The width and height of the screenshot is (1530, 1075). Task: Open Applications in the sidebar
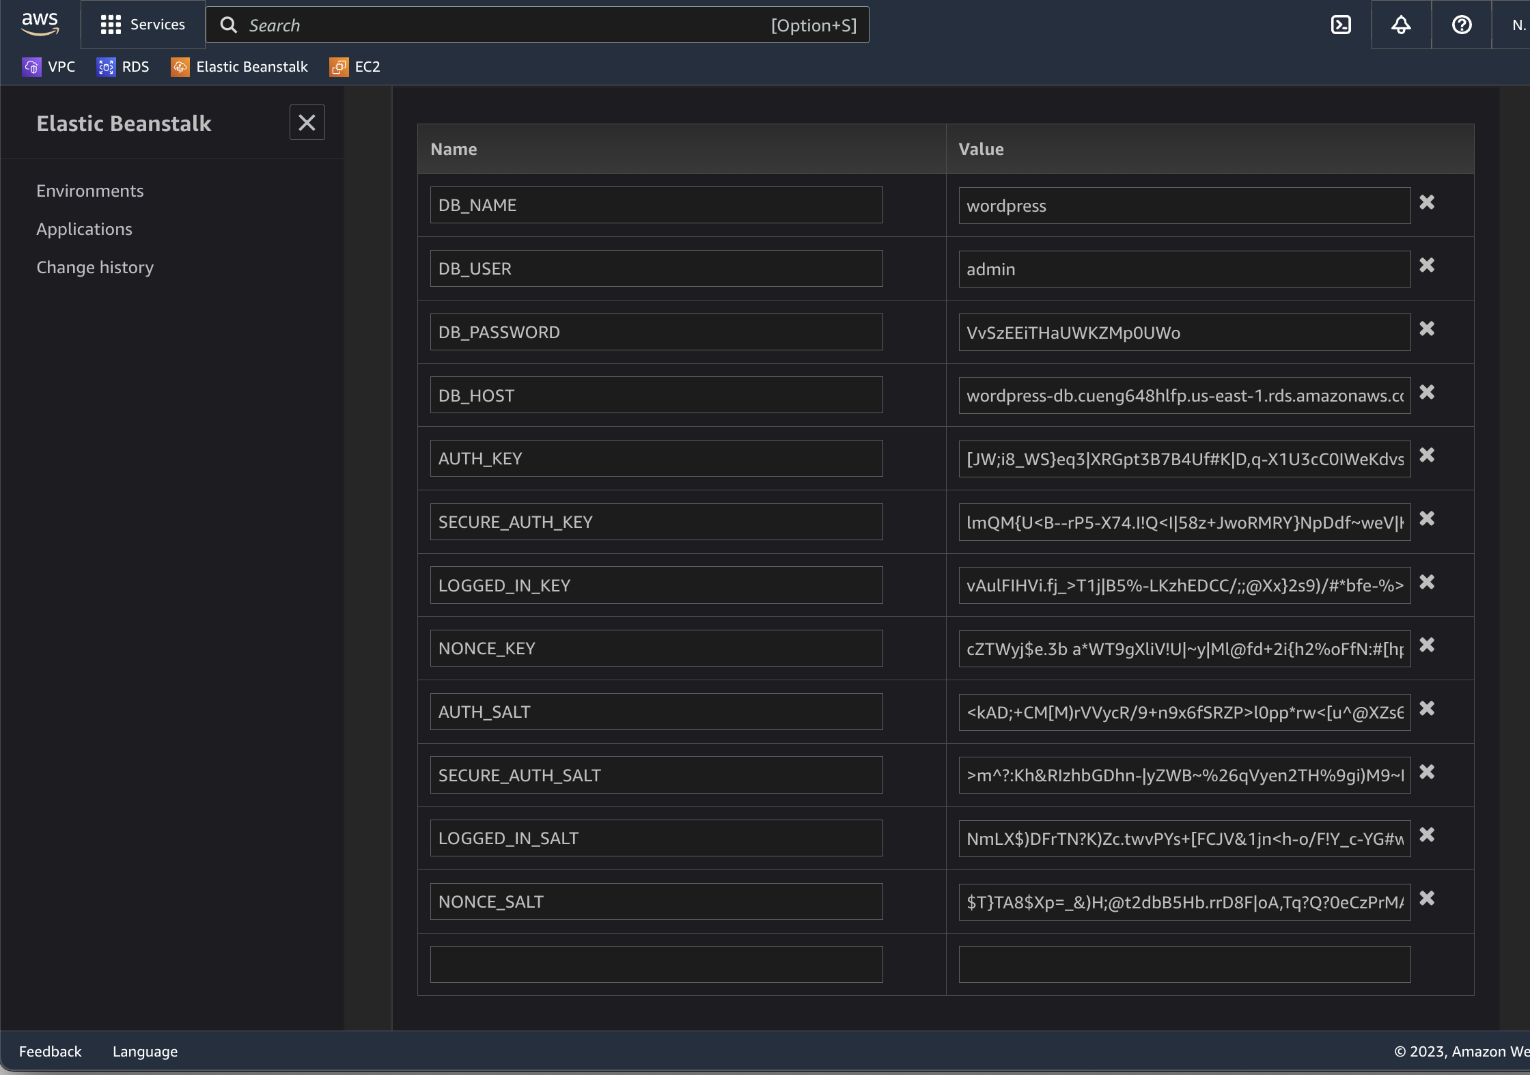[x=84, y=229]
